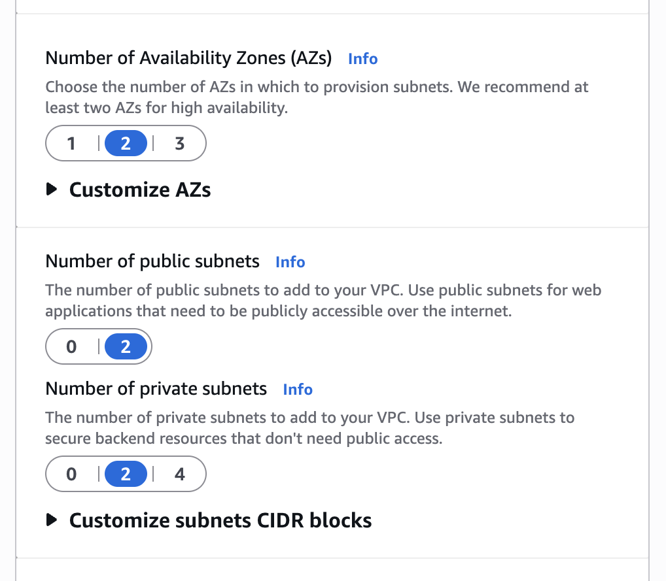
Task: Expand the Customize AZs section label
Action: pyautogui.click(x=140, y=190)
